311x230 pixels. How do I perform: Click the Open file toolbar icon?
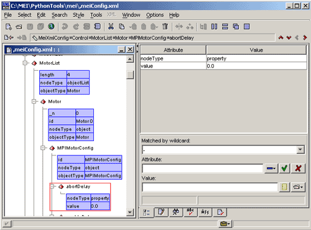19,27
